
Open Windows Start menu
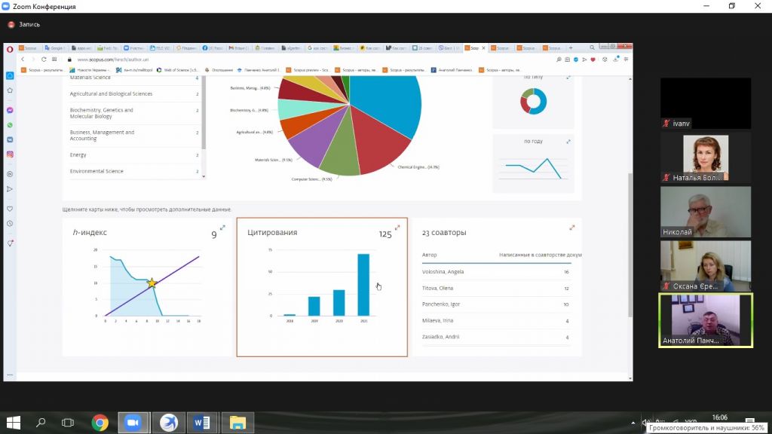click(14, 423)
